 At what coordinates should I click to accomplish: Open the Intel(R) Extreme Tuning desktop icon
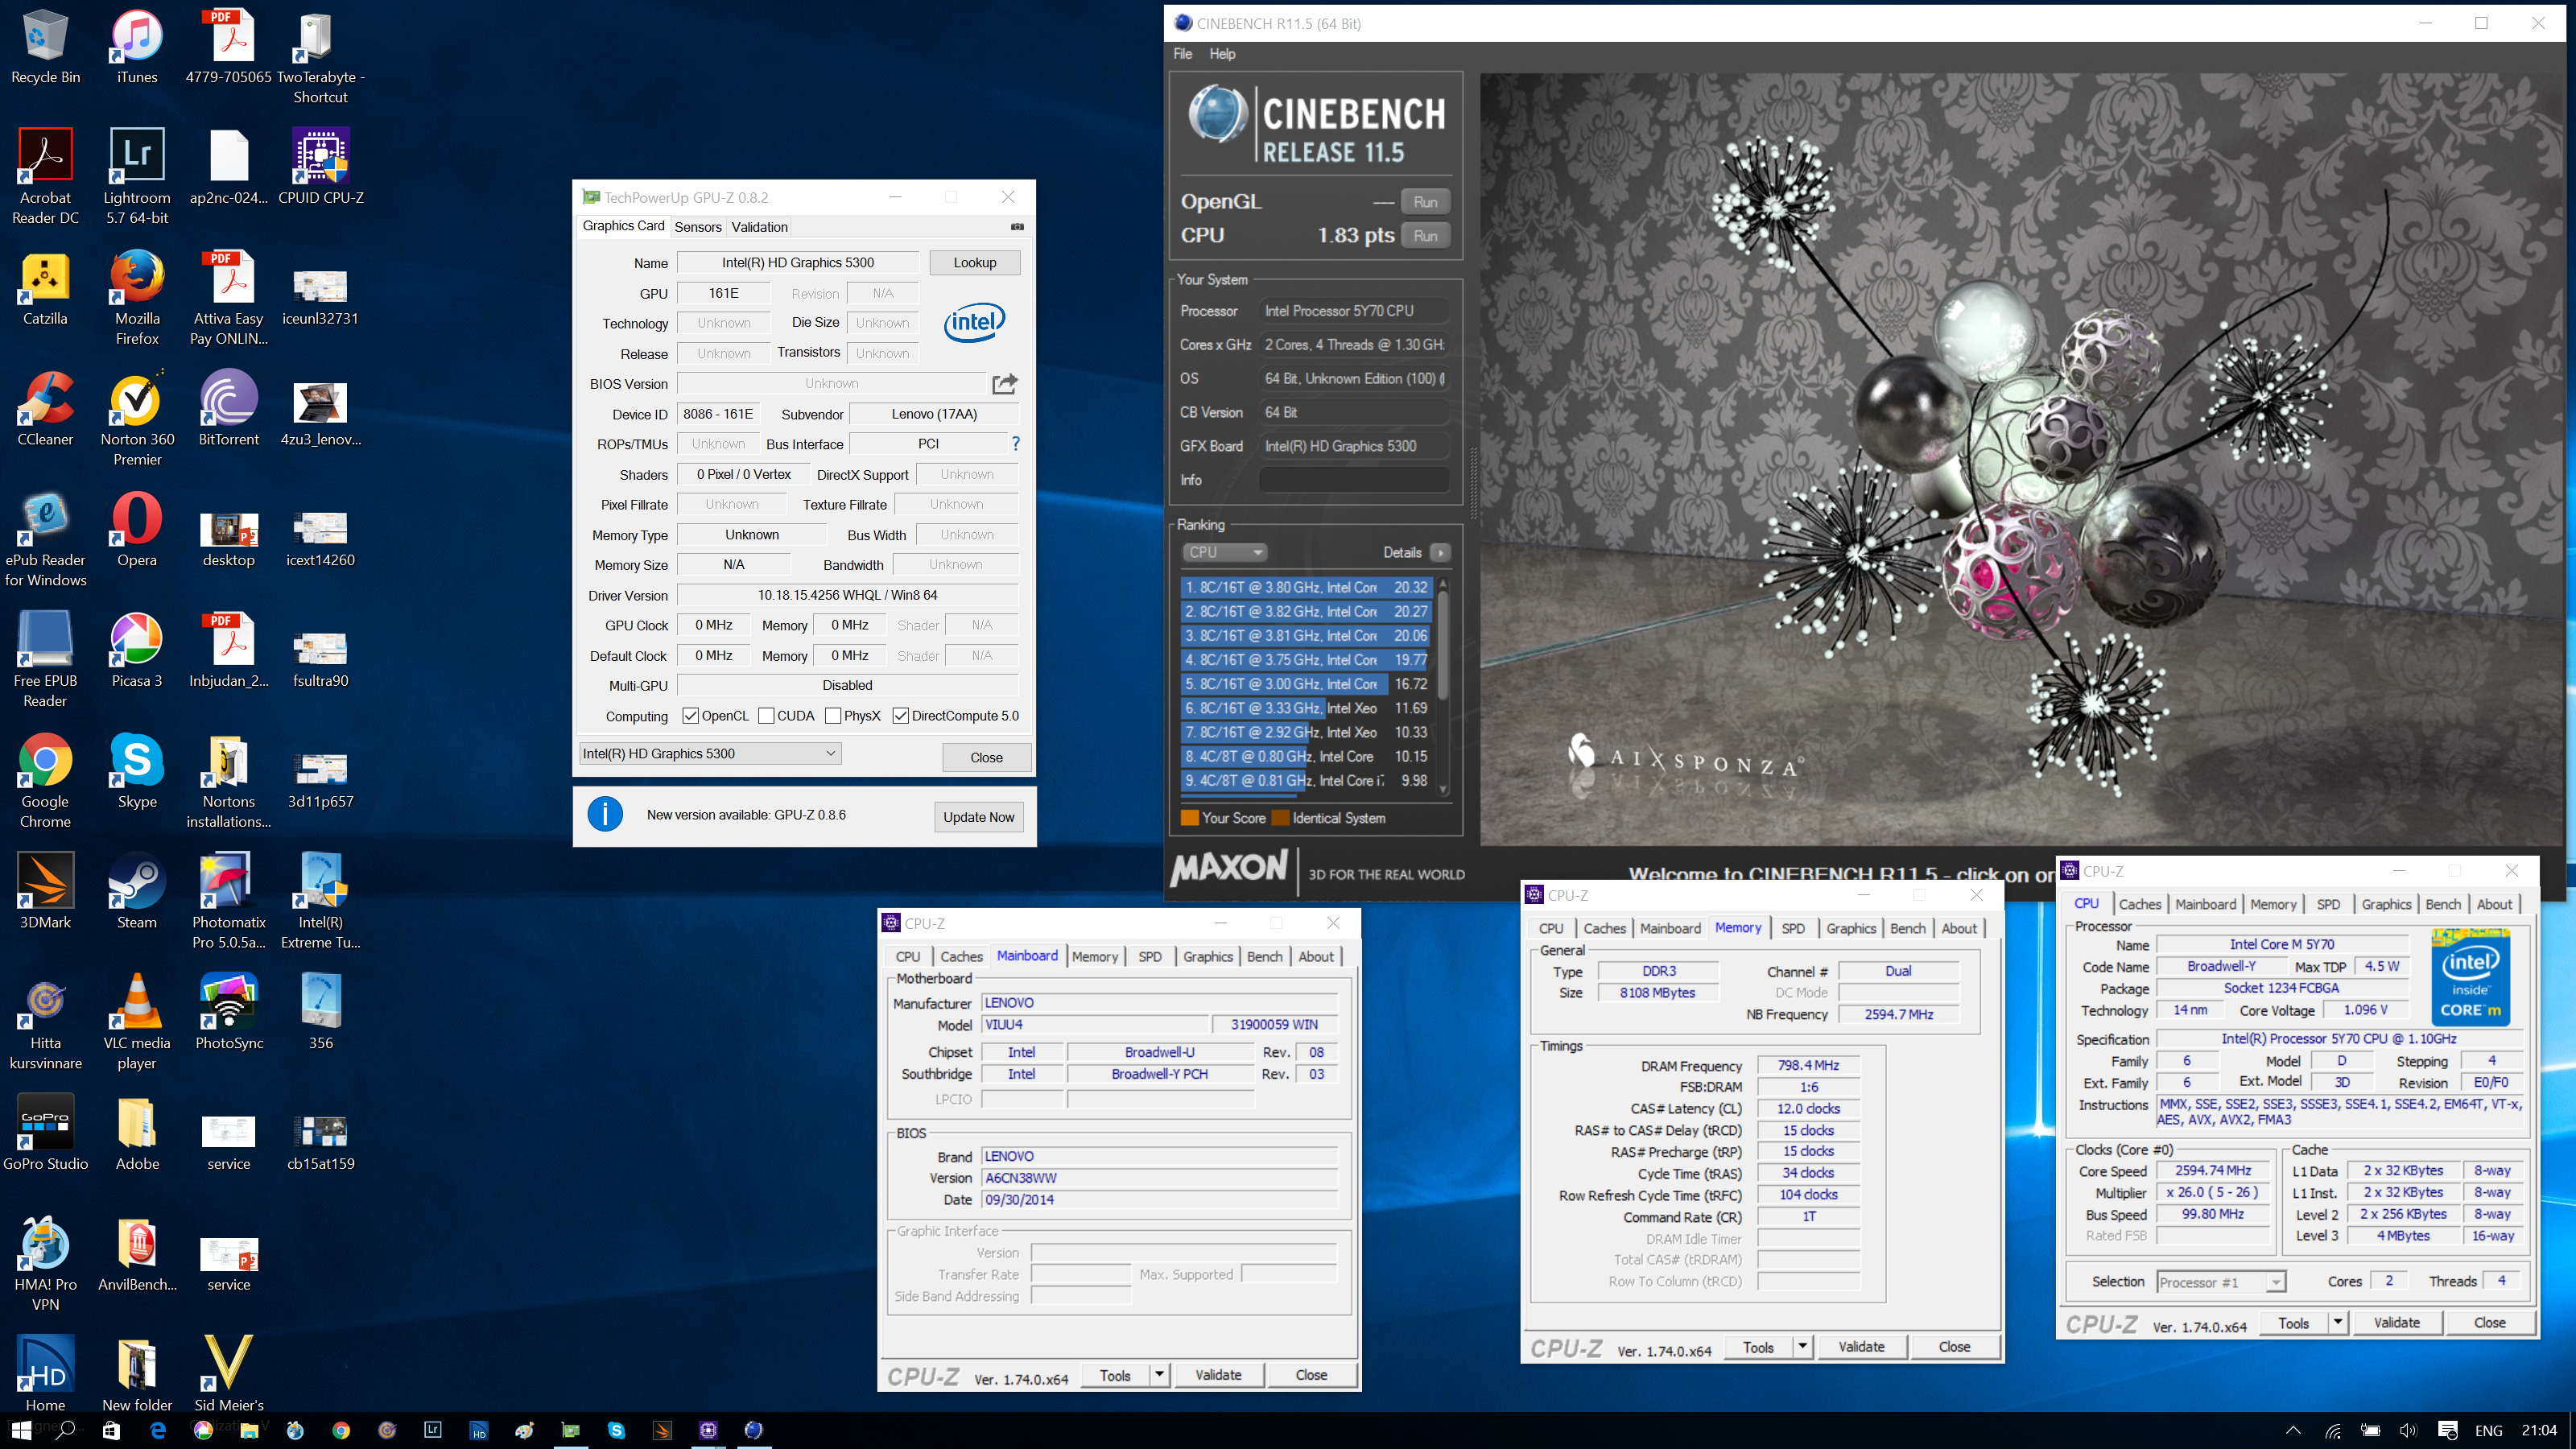(321, 901)
